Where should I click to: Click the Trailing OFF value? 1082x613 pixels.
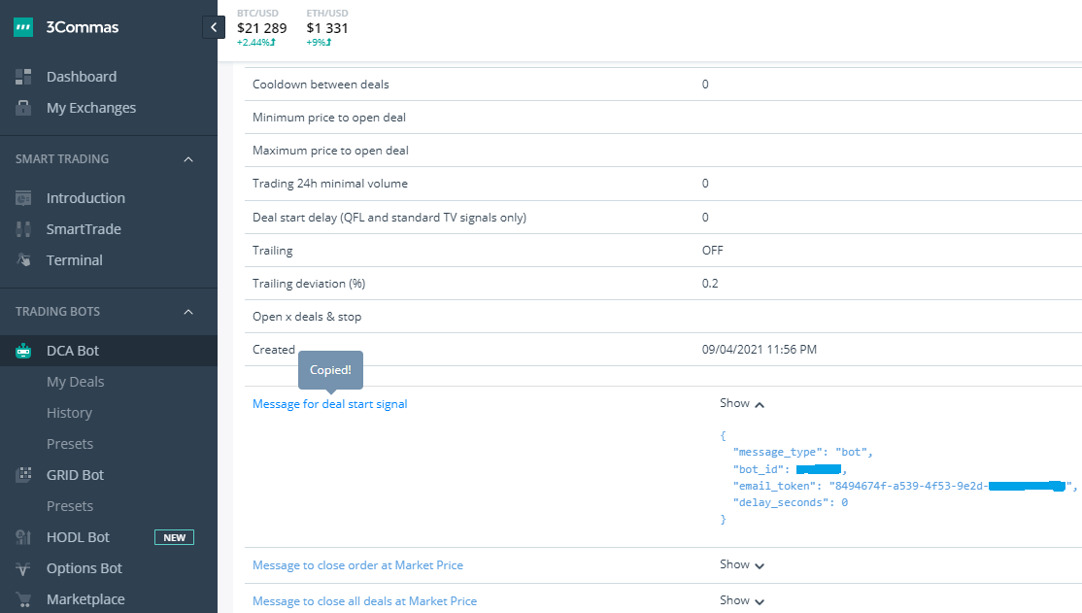click(712, 250)
